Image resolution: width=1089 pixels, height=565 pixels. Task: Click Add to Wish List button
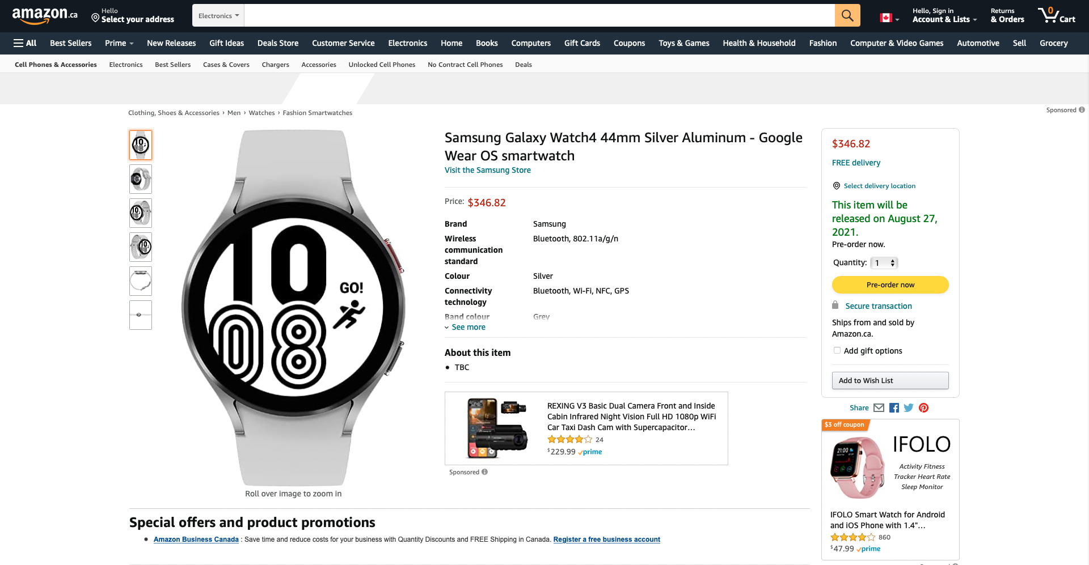click(x=890, y=381)
